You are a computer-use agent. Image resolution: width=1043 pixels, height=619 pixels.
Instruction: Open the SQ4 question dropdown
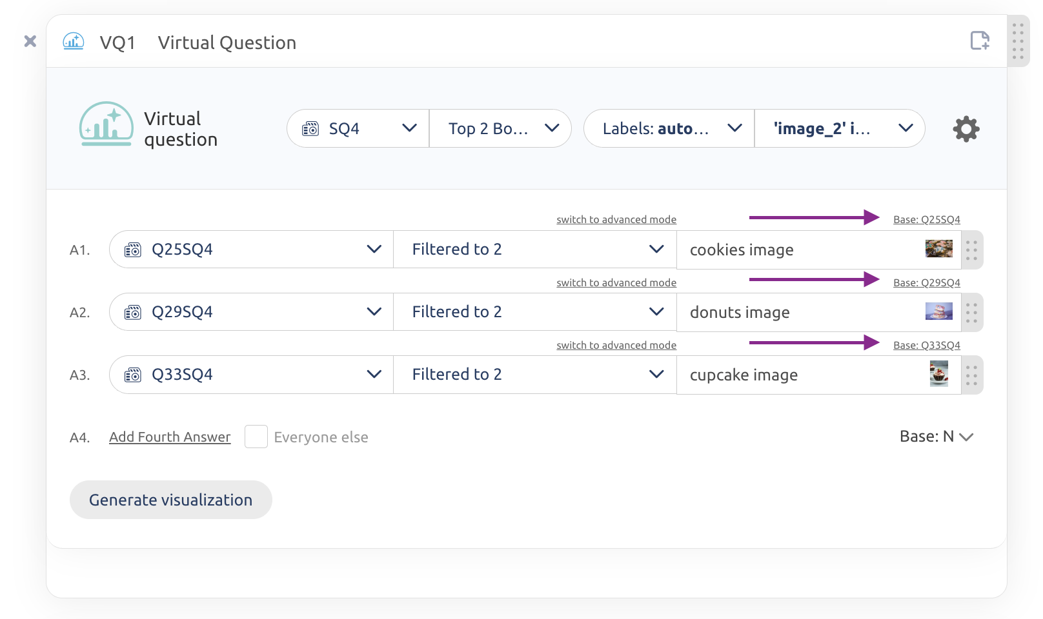pos(358,128)
